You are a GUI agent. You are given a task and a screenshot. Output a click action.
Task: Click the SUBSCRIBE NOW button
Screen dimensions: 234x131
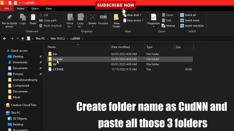click(116, 5)
